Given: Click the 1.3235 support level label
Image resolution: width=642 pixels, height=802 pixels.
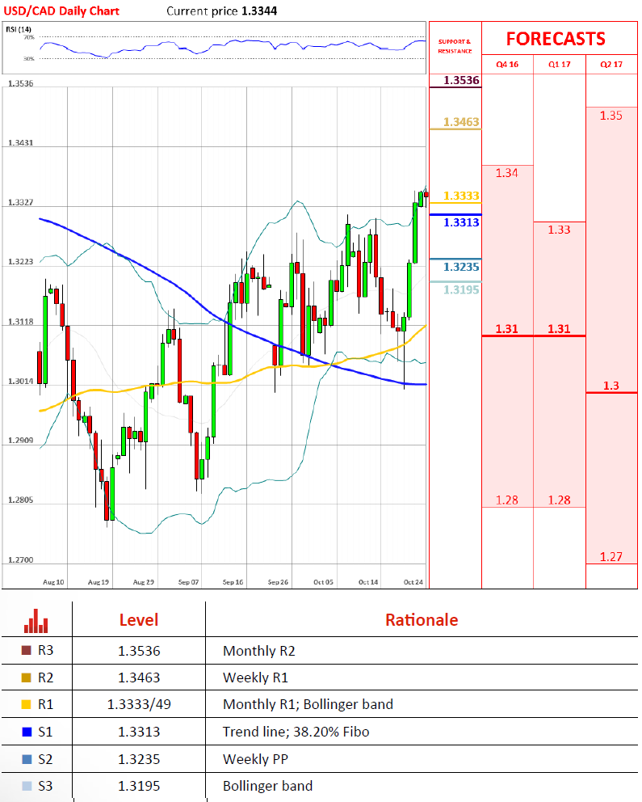Looking at the screenshot, I should 461,267.
